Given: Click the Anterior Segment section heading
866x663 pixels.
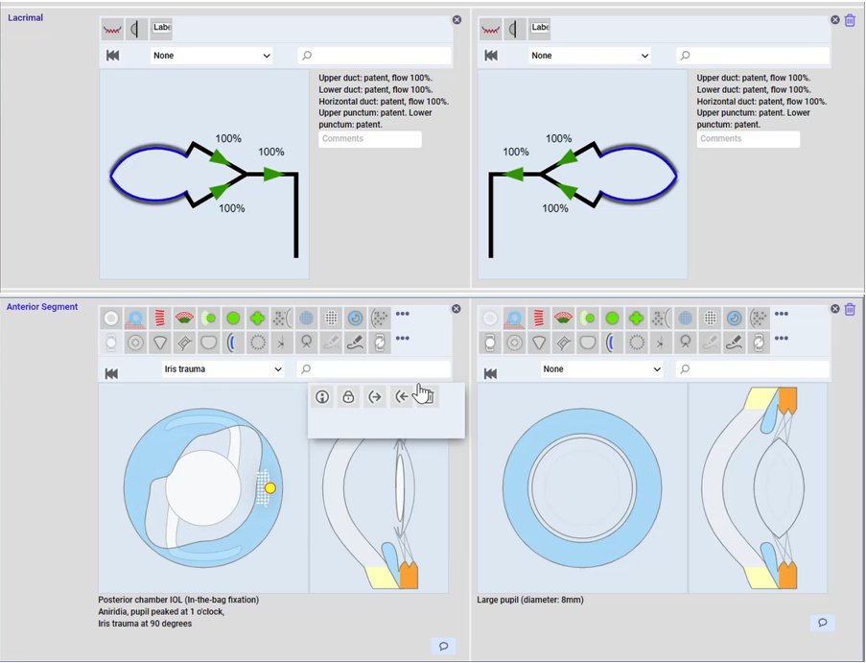Looking at the screenshot, I should coord(42,307).
